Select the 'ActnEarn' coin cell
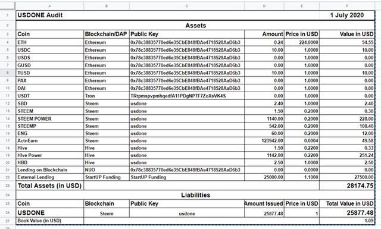The width and height of the screenshot is (381, 229). (x=49, y=140)
